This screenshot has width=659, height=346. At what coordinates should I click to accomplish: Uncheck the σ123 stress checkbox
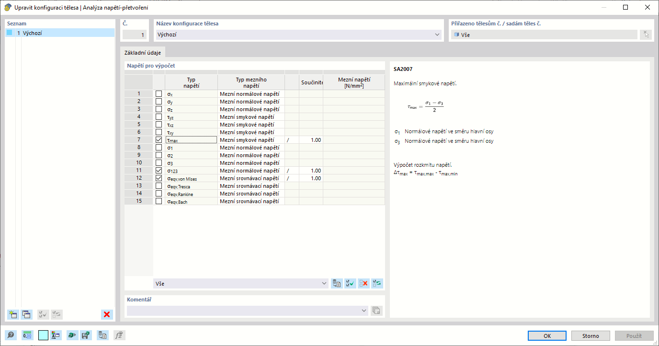click(159, 171)
